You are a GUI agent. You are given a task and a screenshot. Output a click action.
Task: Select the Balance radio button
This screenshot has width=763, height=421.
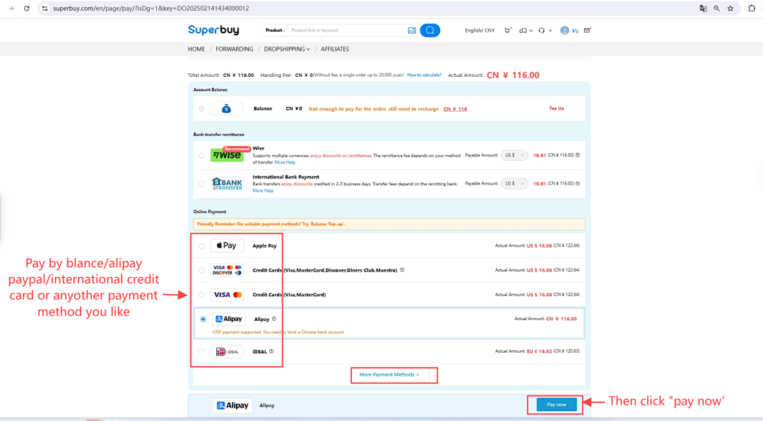[201, 109]
